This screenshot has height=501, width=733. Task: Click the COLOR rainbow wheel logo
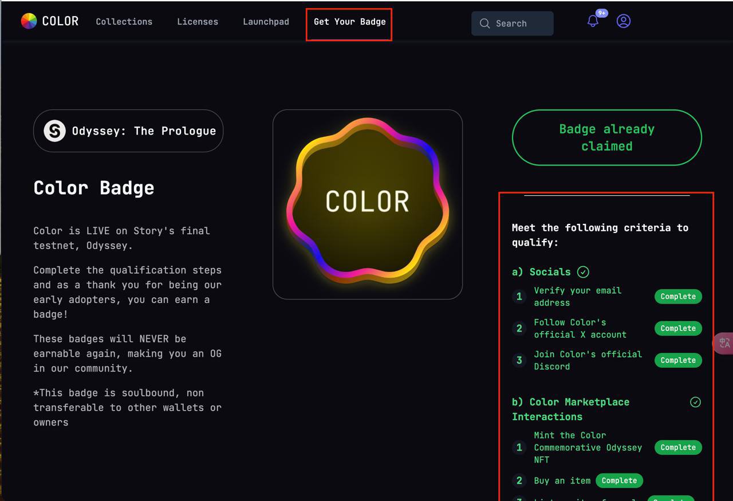click(x=29, y=21)
